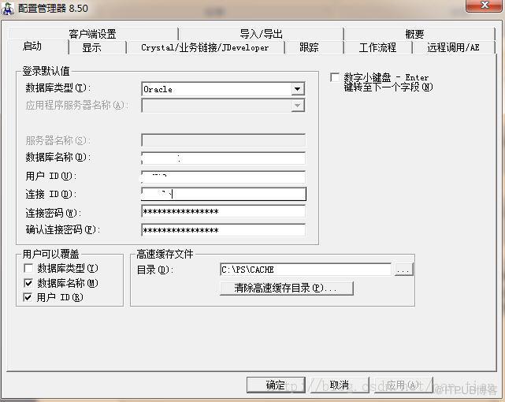This screenshot has height=402, width=505.
Task: Open the Crystal/业务链接/JDeveloper tab
Action: click(205, 47)
